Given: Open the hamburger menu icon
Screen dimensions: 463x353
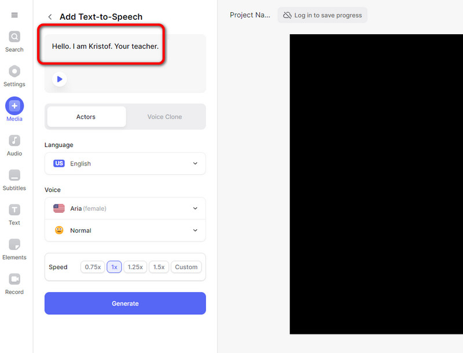Looking at the screenshot, I should tap(14, 15).
